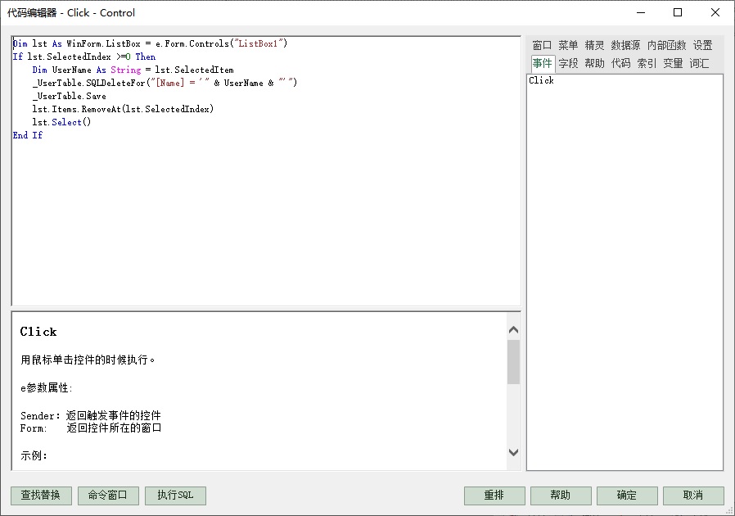Minimize the 代码编辑器 window

(x=641, y=12)
